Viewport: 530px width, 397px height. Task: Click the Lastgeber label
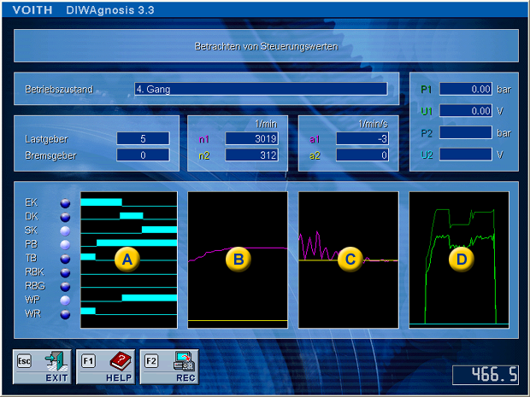tap(46, 139)
